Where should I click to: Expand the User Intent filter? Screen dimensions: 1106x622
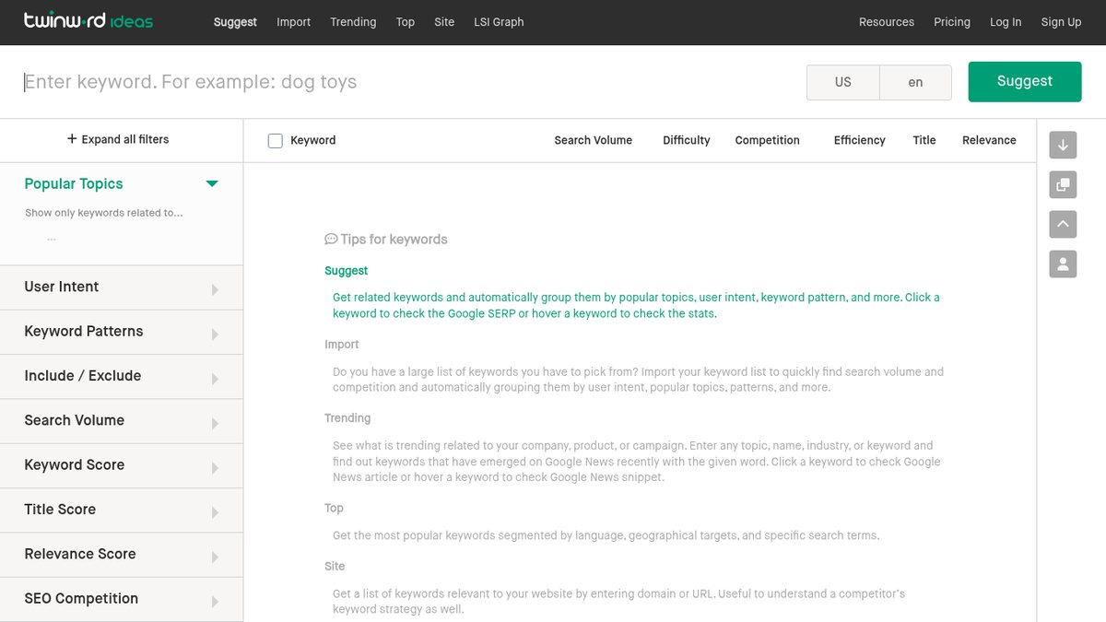[x=122, y=288]
